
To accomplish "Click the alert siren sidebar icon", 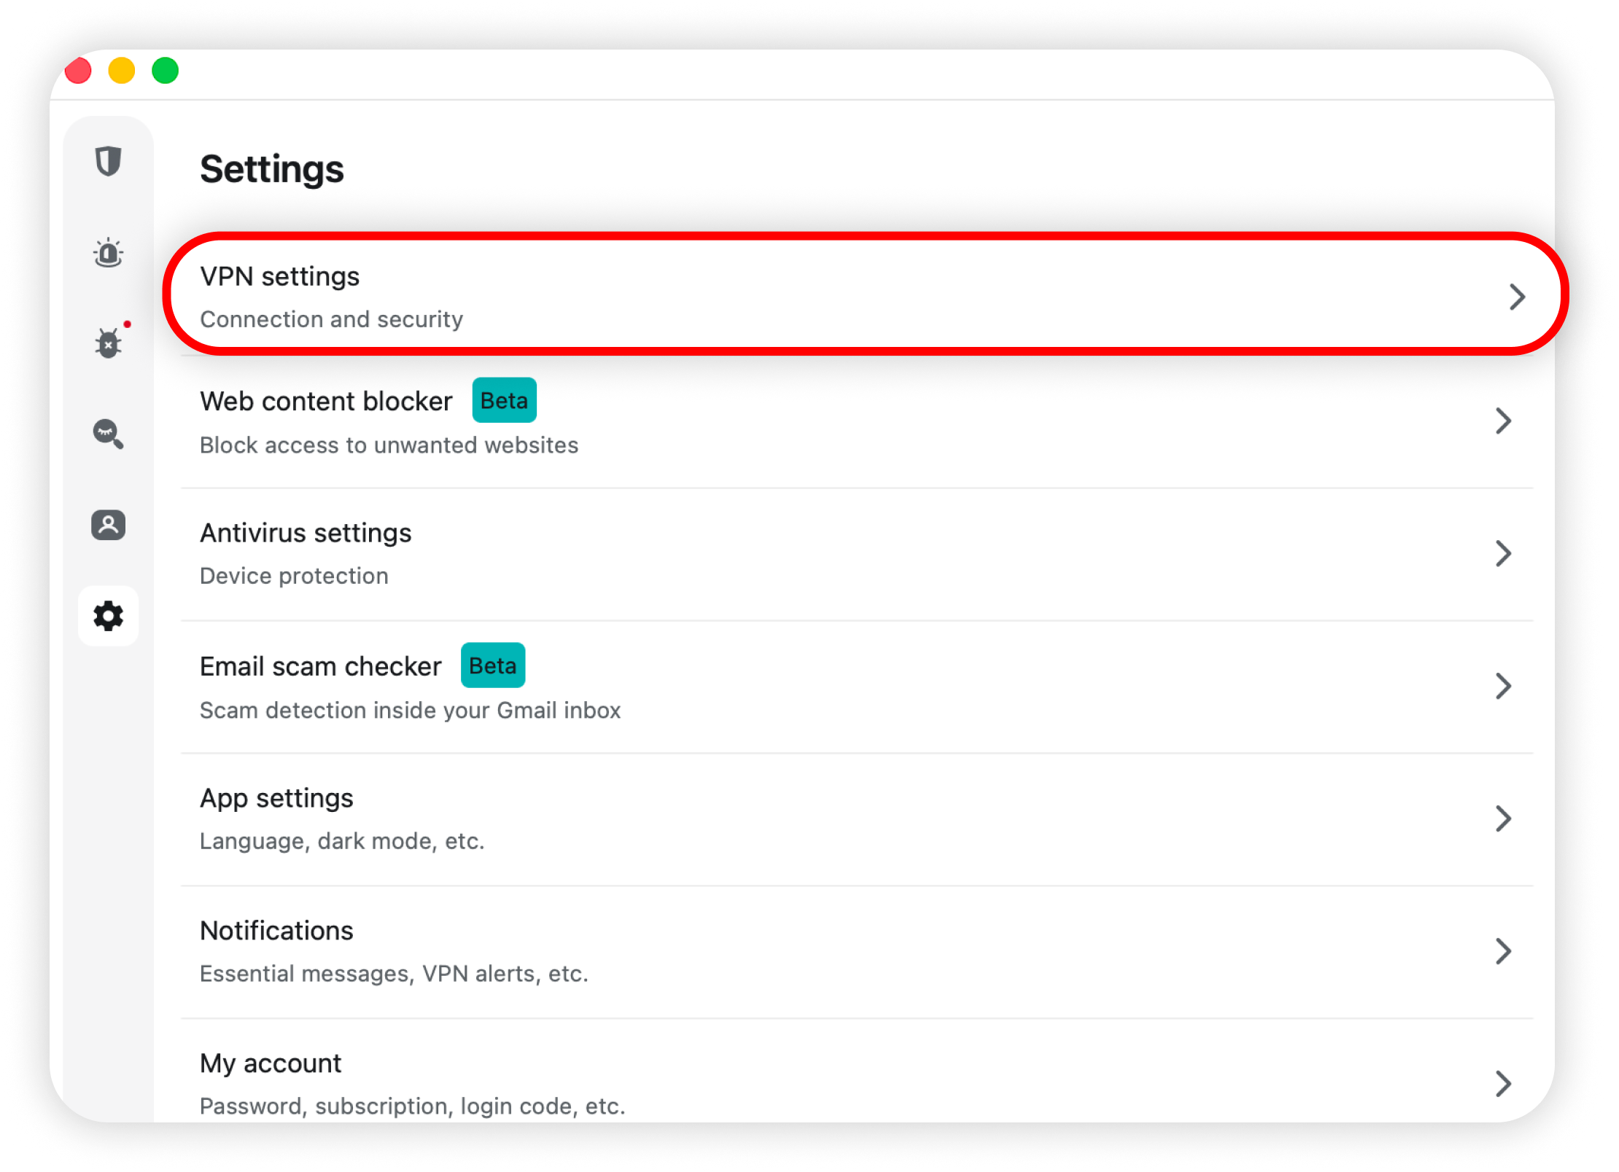I will (108, 253).
